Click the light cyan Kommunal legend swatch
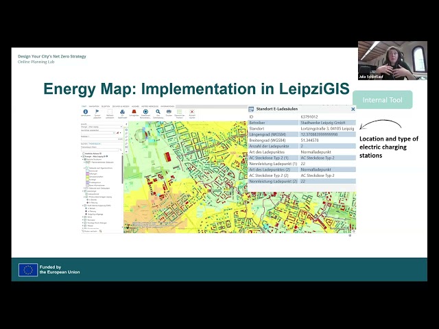439x329 pixels. [x=87, y=171]
